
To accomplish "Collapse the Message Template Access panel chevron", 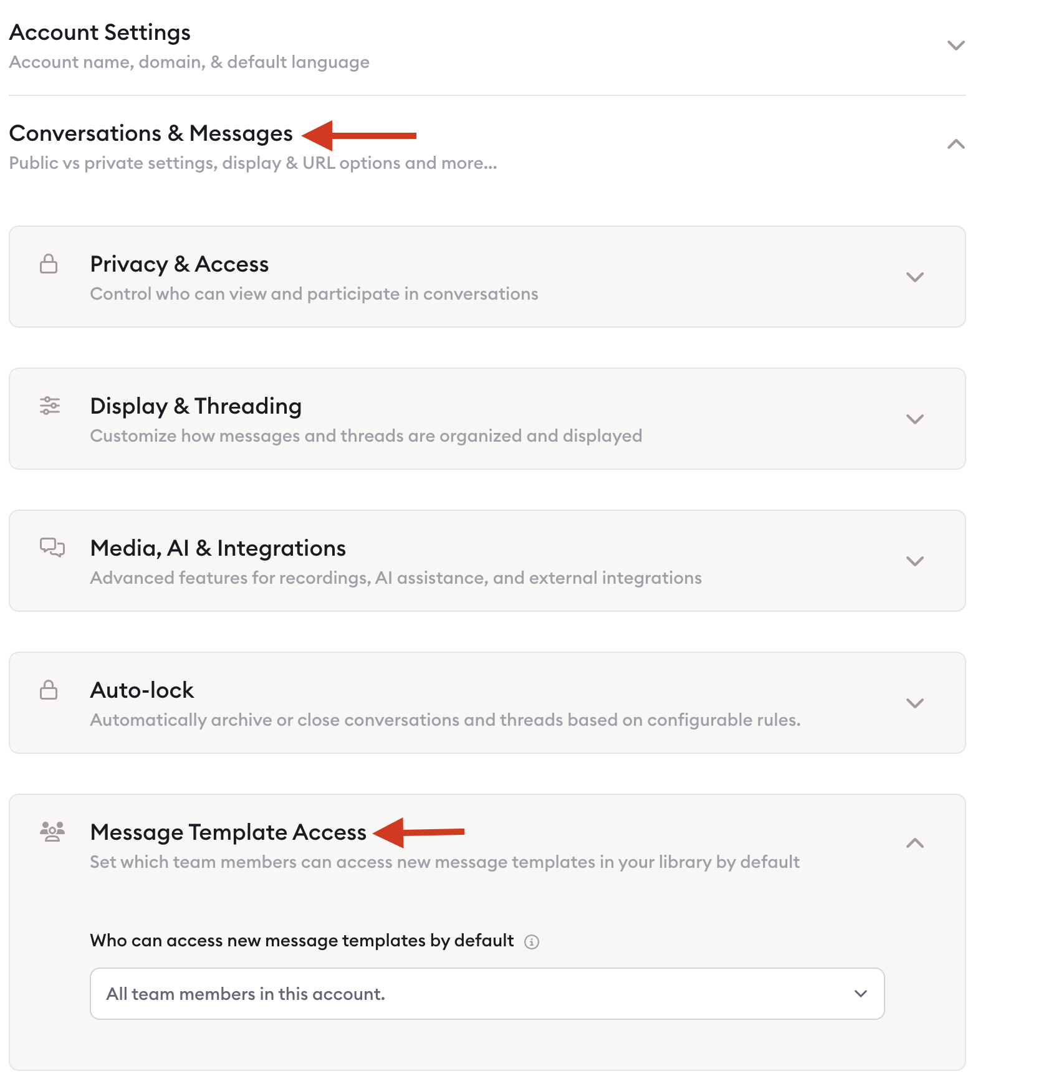I will pos(914,844).
